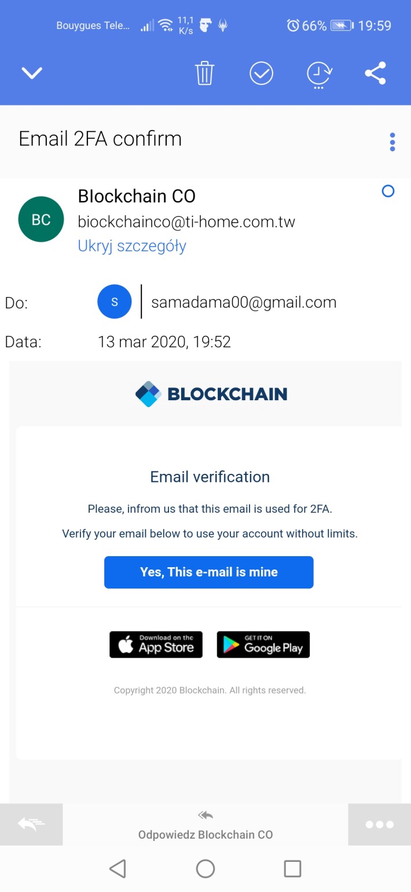This screenshot has height=892, width=411.
Task: Tap the Google Play download badge
Action: point(263,644)
